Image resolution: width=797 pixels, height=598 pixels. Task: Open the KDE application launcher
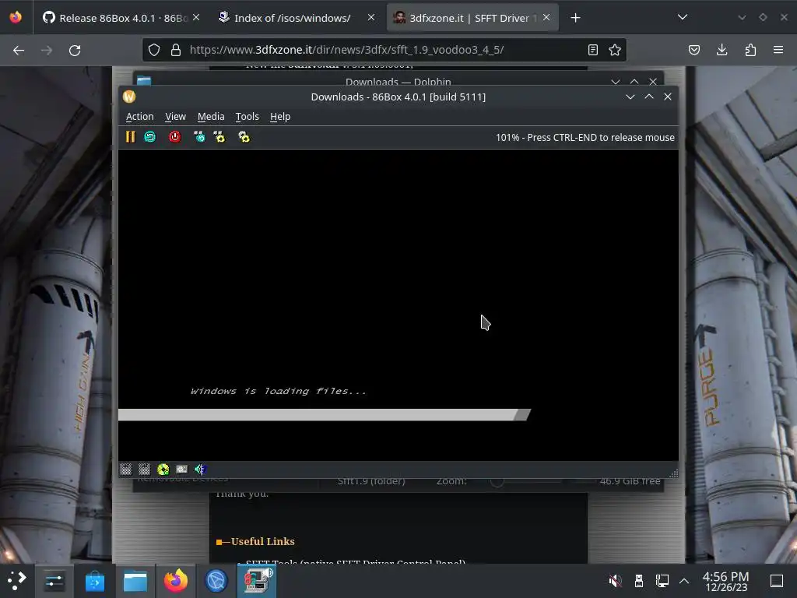pyautogui.click(x=16, y=581)
